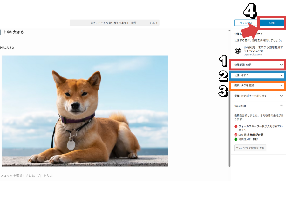Expand the 公開範囲: 公開 section

coord(258,65)
